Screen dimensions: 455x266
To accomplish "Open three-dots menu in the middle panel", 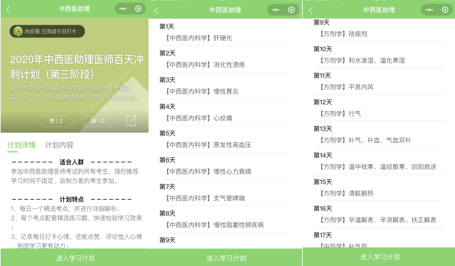I will point(274,10).
